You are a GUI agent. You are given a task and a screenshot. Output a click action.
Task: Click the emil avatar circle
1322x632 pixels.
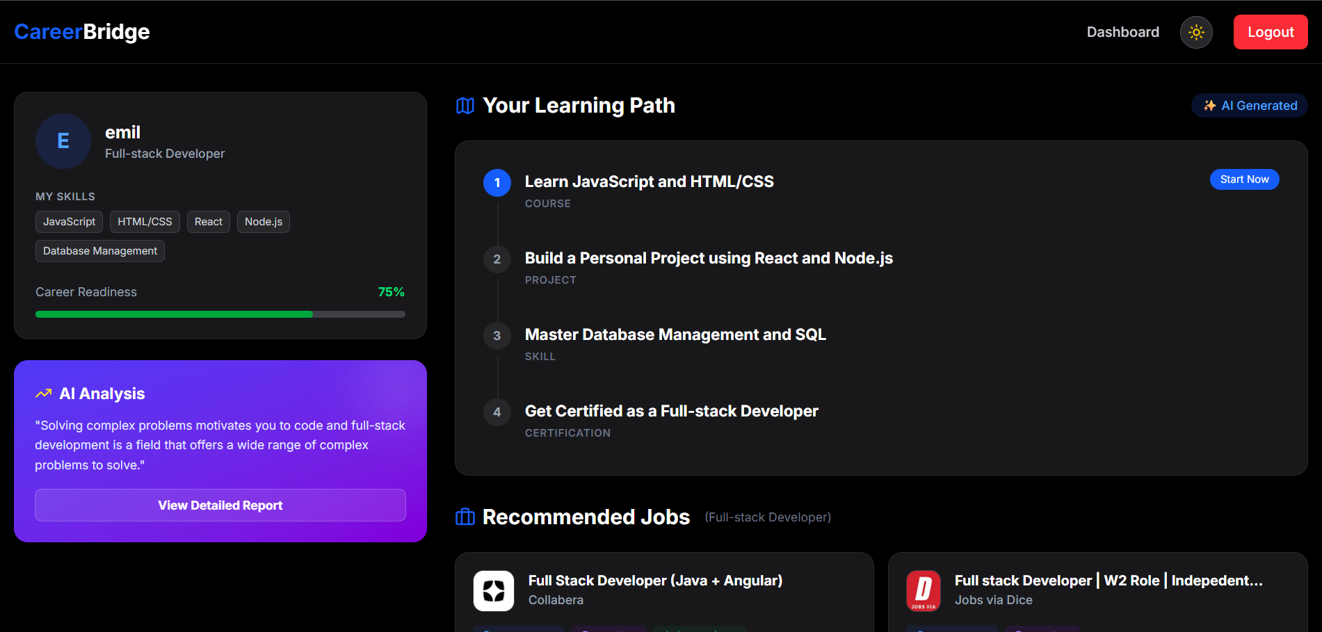63,141
